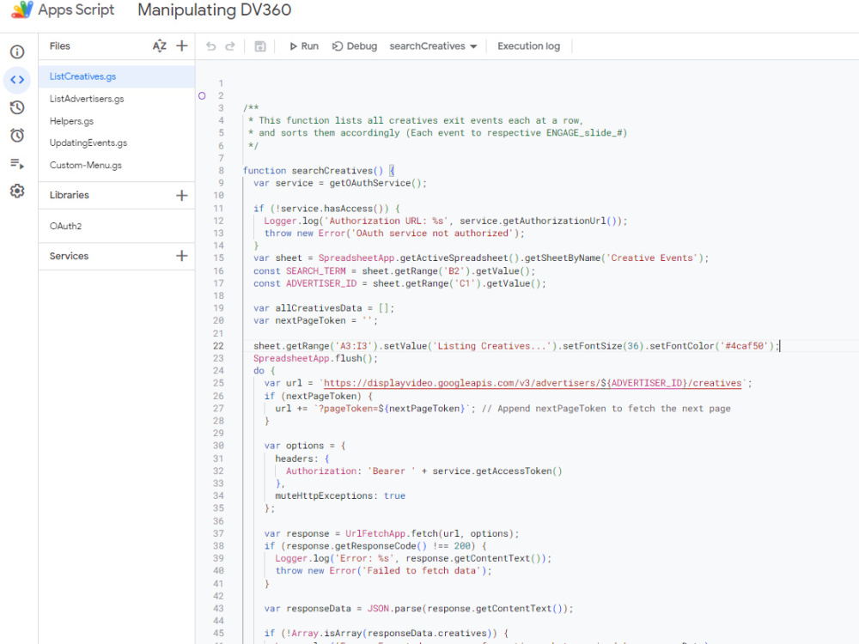The image size is (859, 644).
Task: Open Project Settings gear icon
Action: (17, 191)
